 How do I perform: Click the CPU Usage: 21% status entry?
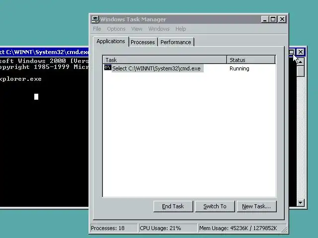pyautogui.click(x=167, y=228)
